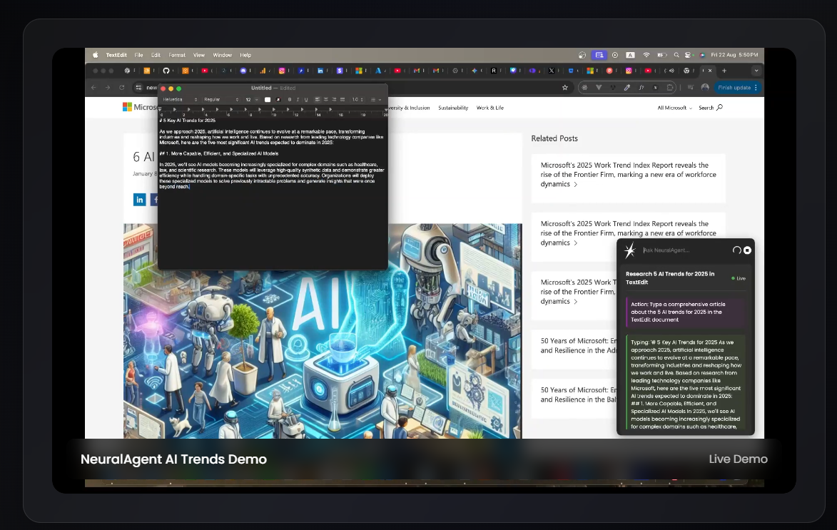837x530 pixels.
Task: Bookmark page with the star icon
Action: (565, 88)
